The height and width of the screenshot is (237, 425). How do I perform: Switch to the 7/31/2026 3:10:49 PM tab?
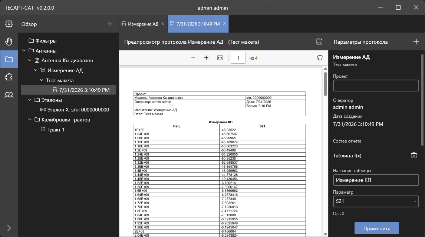[198, 24]
